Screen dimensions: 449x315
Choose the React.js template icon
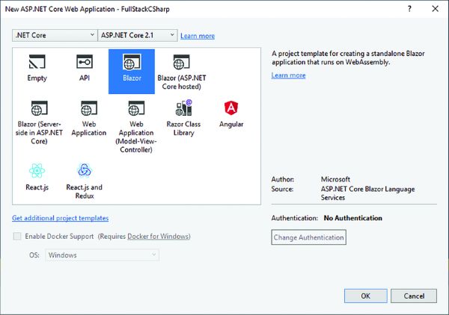pyautogui.click(x=37, y=172)
